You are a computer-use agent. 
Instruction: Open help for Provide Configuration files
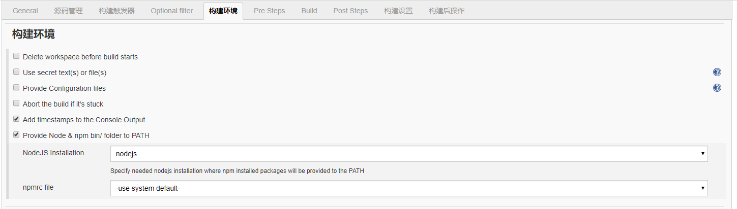717,88
